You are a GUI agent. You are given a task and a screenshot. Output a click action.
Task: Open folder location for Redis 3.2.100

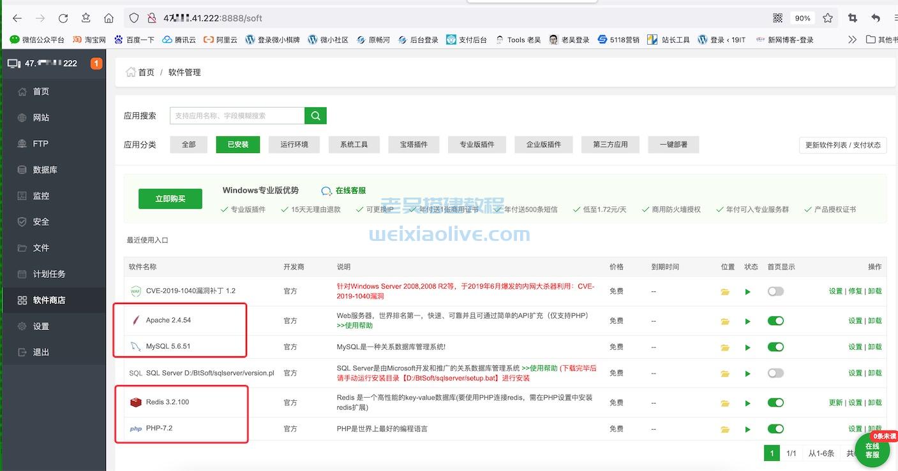click(x=725, y=403)
